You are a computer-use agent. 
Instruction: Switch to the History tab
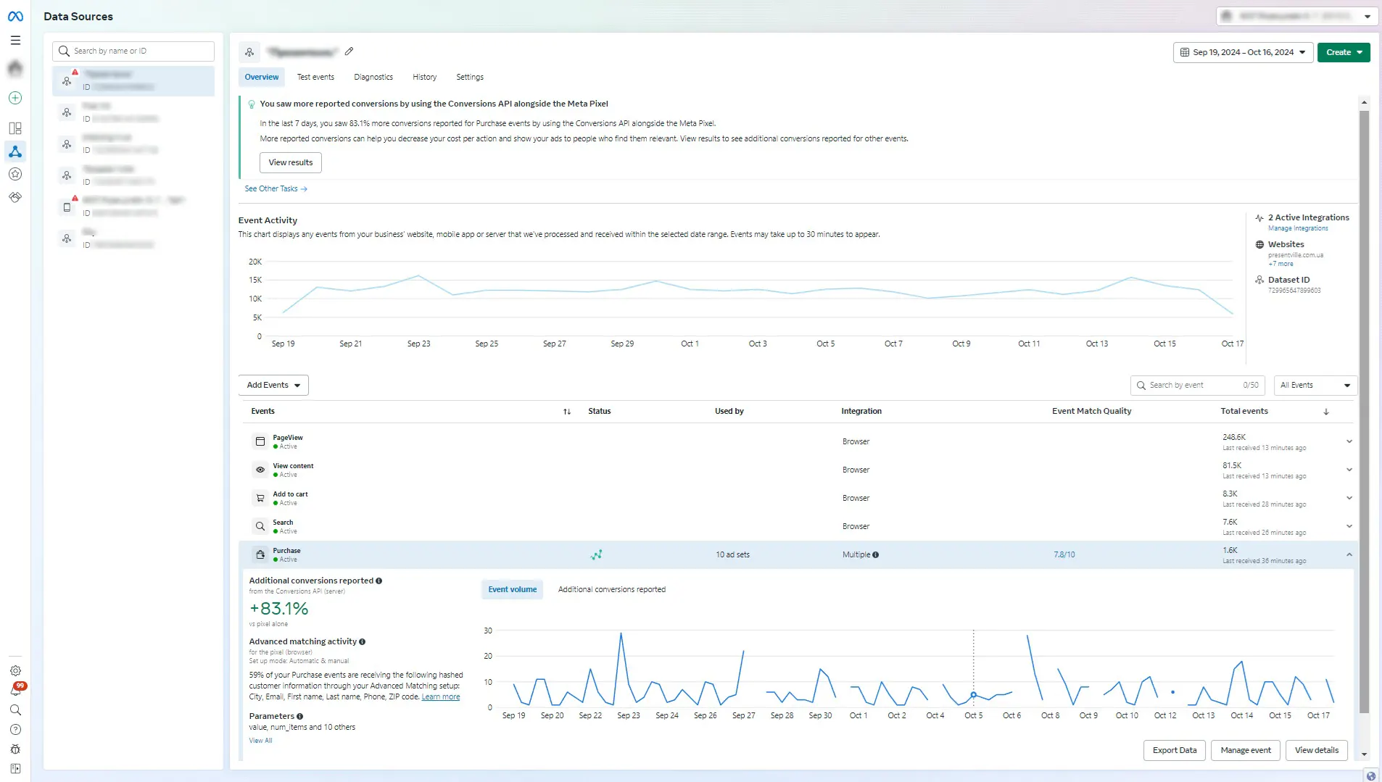(x=424, y=77)
